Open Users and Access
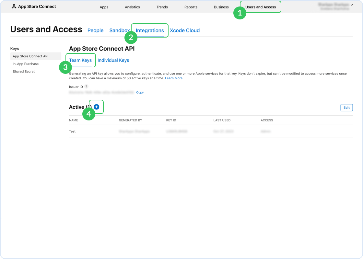 click(260, 6)
